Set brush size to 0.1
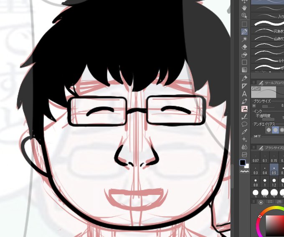The width and height of the screenshot is (284, 237). (265, 158)
